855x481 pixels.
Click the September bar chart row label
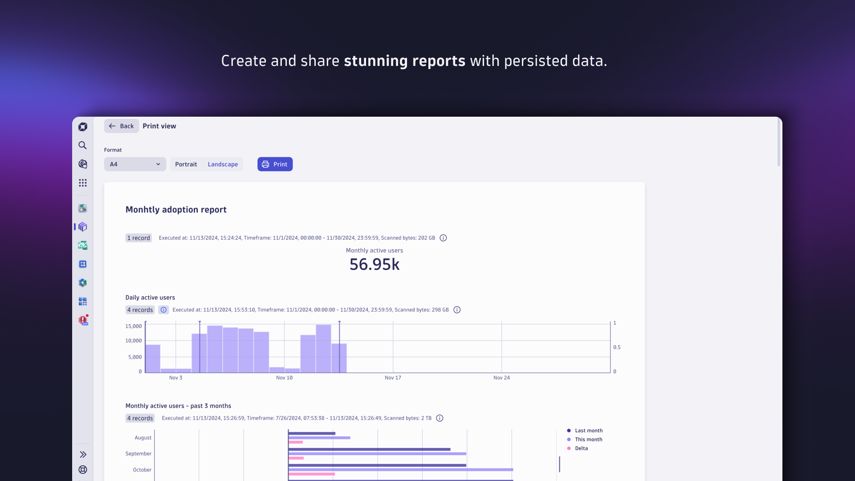point(138,454)
